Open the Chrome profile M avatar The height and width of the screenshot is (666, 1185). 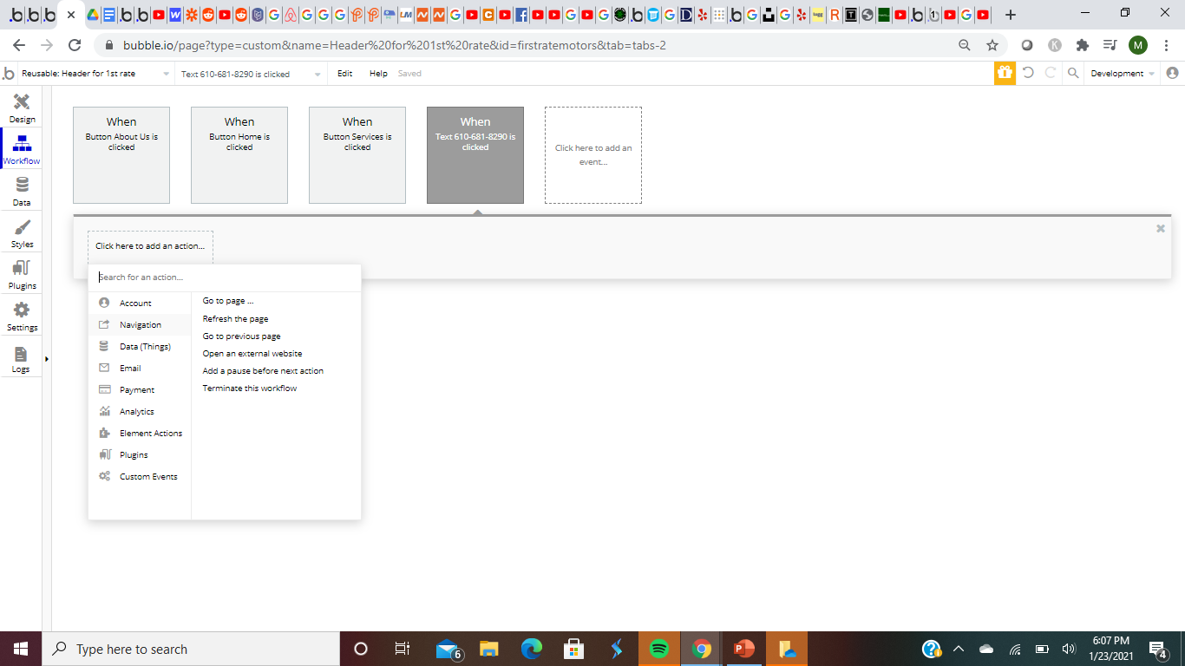click(x=1138, y=45)
